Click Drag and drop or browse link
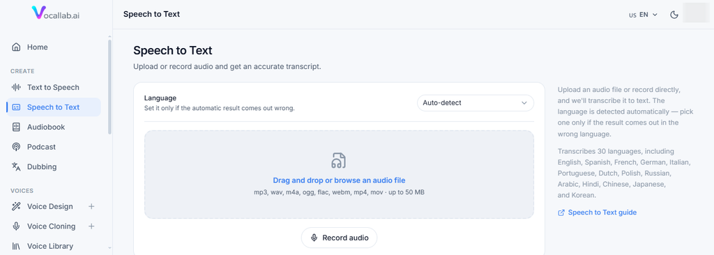 click(339, 180)
